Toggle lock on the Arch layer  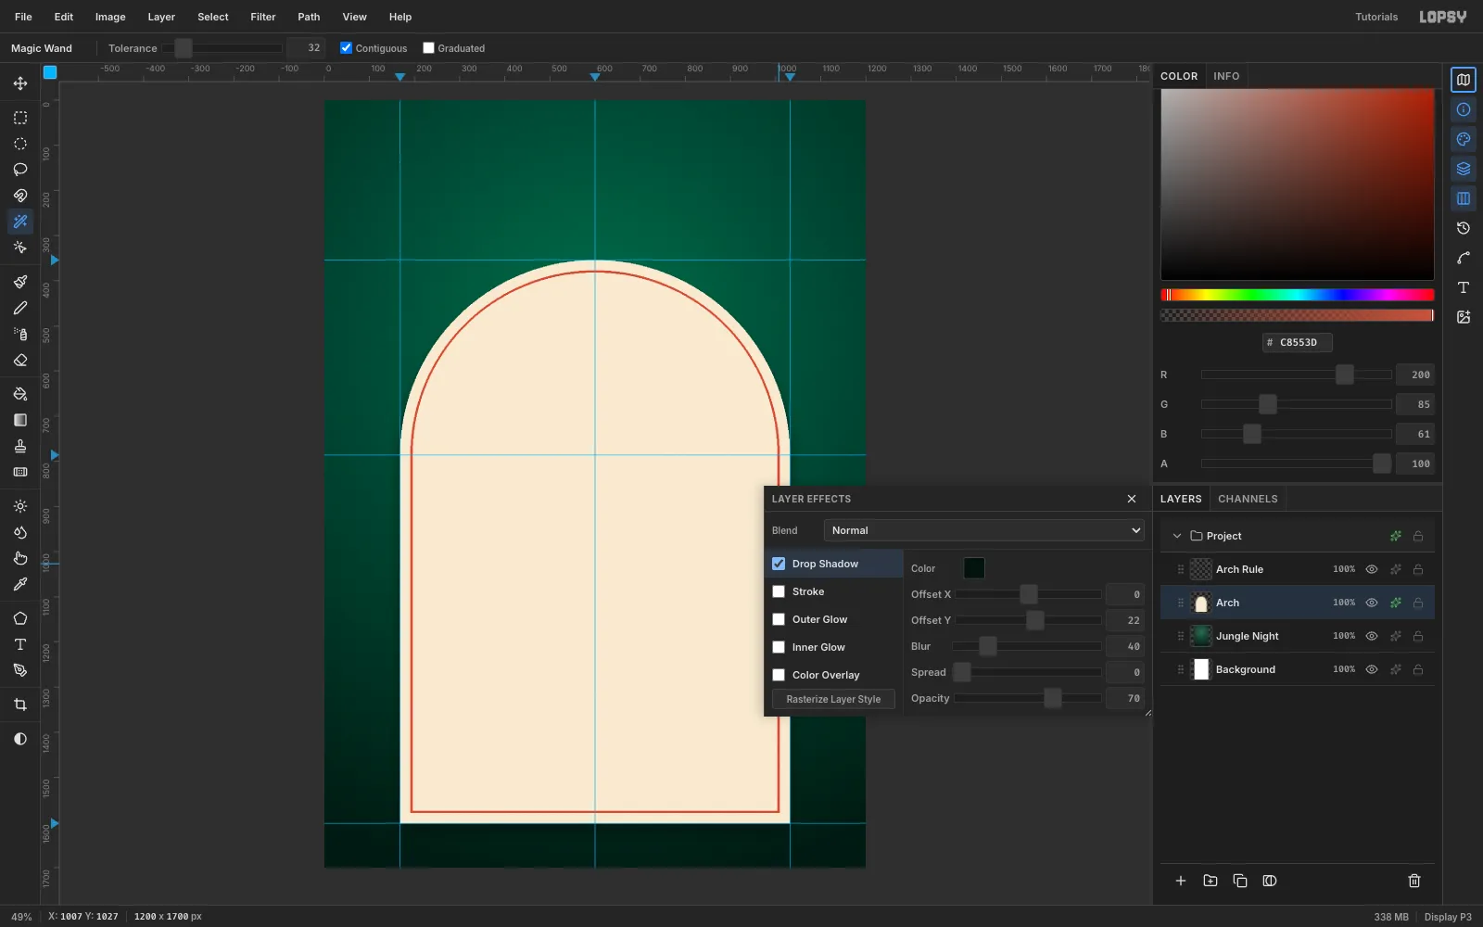tap(1418, 603)
